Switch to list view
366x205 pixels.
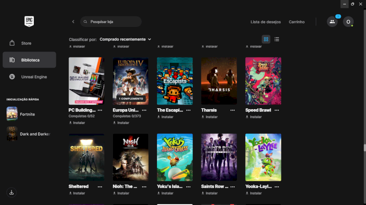point(277,39)
